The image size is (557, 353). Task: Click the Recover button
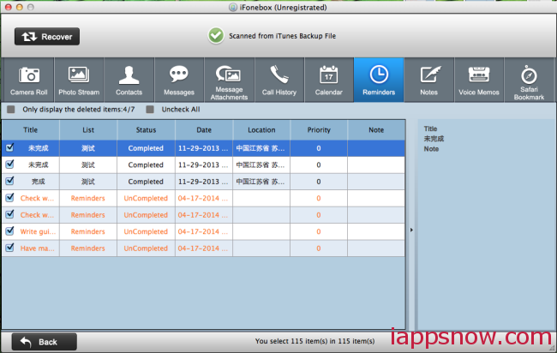[x=47, y=37]
